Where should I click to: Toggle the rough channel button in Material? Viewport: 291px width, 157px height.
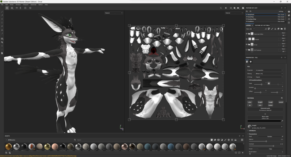[x=270, y=102]
